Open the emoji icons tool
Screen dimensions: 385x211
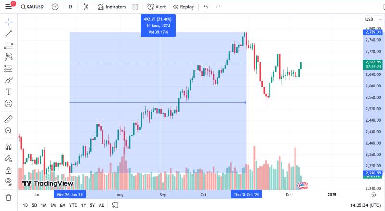click(x=8, y=103)
